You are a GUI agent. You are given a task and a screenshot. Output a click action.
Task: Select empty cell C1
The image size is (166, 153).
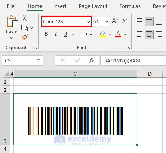click(x=75, y=82)
